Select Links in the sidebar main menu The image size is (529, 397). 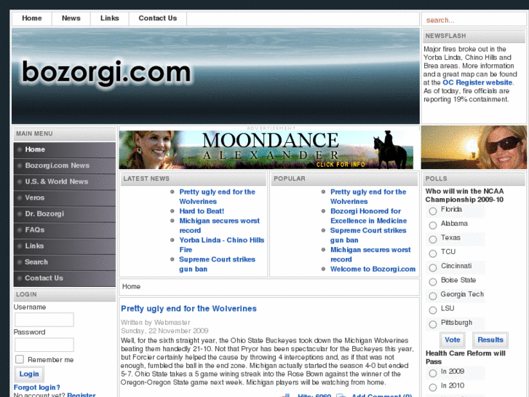[x=65, y=246]
